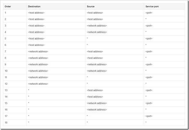
Task: Select the Service port cell in row 9
Action: tap(149, 64)
